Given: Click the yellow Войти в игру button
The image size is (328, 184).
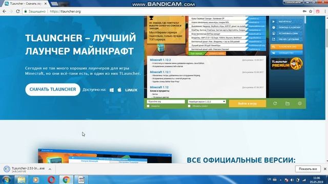Looking at the screenshot, I should click(248, 103).
